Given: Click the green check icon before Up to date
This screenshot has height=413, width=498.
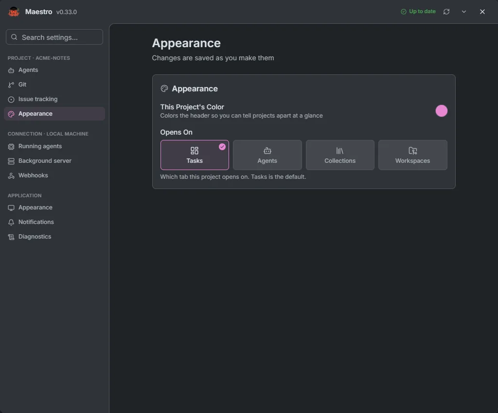Looking at the screenshot, I should coord(403,12).
